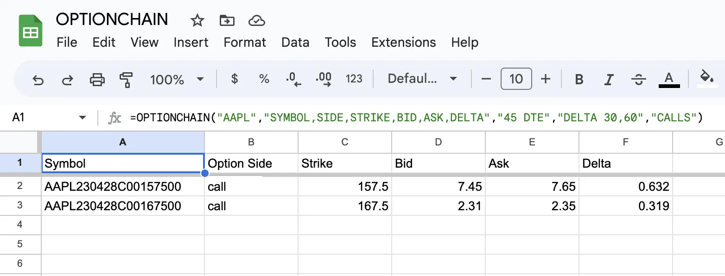The width and height of the screenshot is (725, 276).
Task: Select the Ask header cell
Action: 532,163
